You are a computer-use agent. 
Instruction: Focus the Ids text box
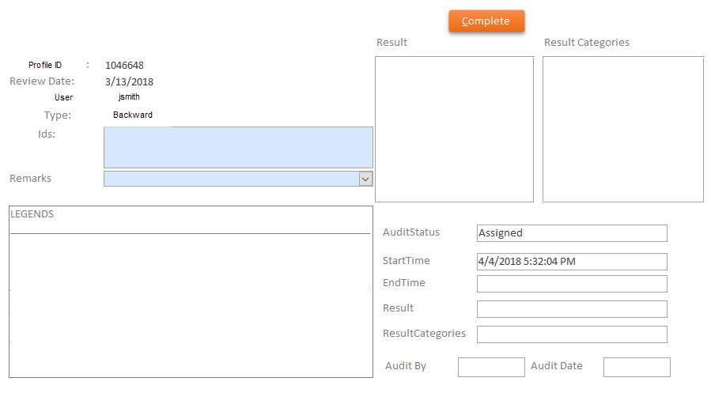pyautogui.click(x=238, y=147)
